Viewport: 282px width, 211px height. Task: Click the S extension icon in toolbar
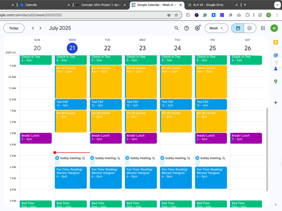click(x=213, y=15)
